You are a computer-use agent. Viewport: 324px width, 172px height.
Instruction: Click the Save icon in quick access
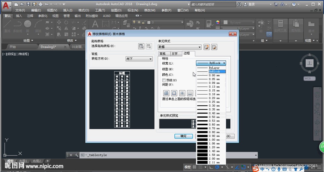pyautogui.click(x=28, y=4)
